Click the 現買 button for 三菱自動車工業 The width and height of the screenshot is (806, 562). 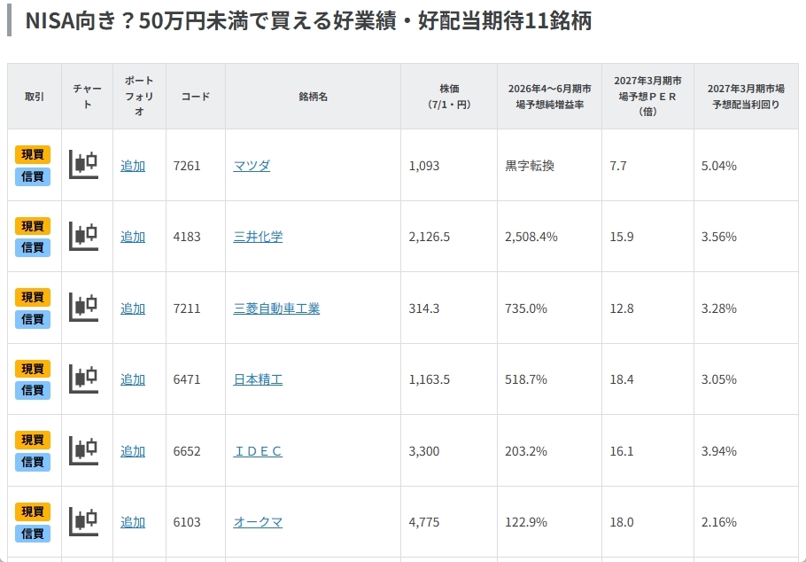tap(33, 298)
